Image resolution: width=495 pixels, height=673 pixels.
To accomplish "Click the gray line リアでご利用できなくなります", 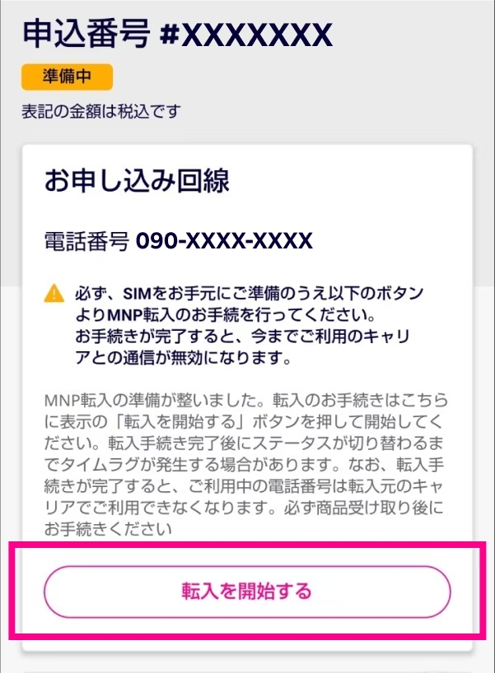I will (244, 508).
